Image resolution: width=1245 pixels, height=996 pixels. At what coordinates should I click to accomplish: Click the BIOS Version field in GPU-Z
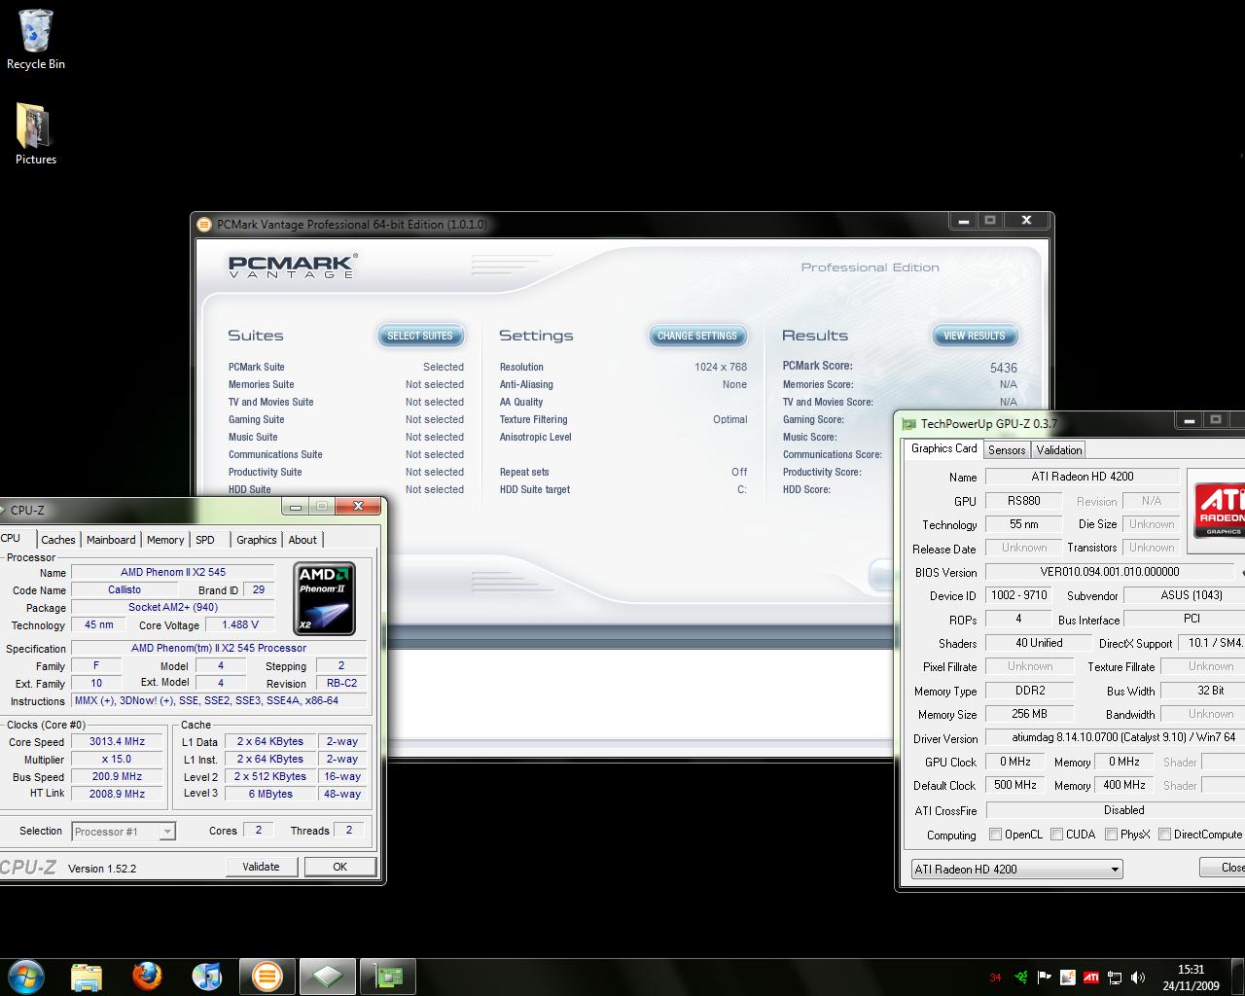tap(1110, 572)
